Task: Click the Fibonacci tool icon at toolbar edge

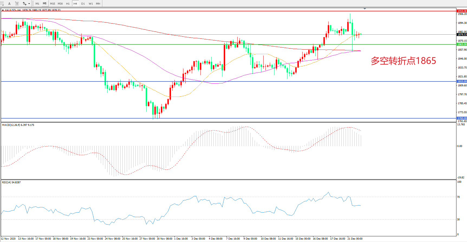Action: 2,4
